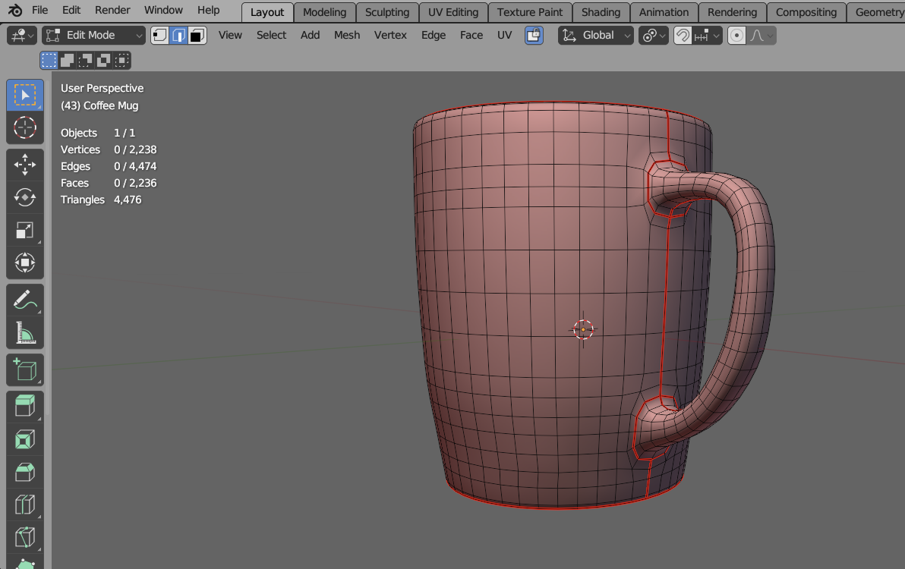
Task: Activate the Rotate tool
Action: tap(25, 197)
